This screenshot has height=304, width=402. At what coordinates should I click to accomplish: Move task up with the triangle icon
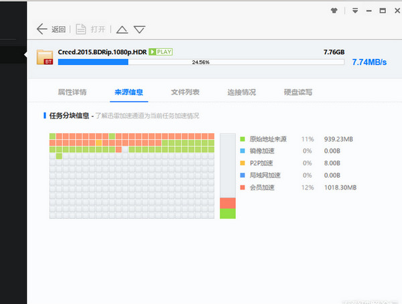tap(122, 29)
